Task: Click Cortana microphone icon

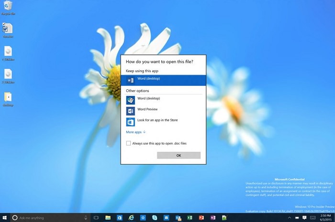Action: pyautogui.click(x=85, y=218)
